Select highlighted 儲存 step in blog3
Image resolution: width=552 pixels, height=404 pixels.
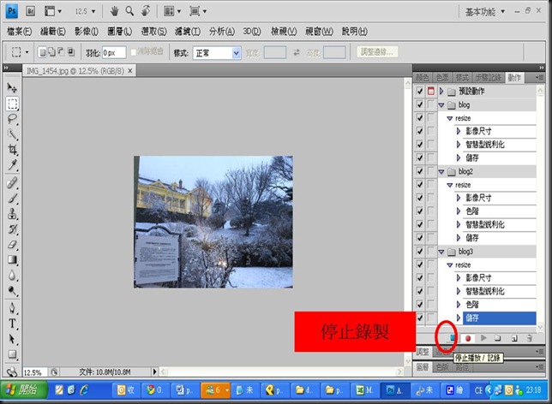tap(499, 318)
